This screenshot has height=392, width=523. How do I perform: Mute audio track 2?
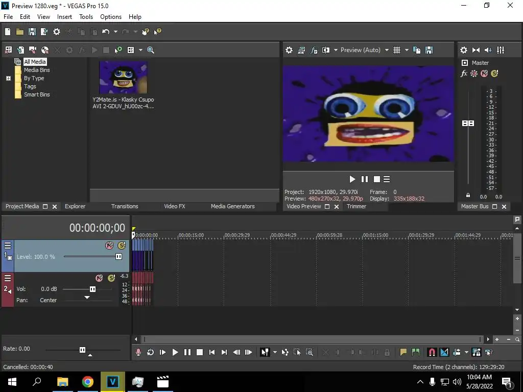(99, 278)
